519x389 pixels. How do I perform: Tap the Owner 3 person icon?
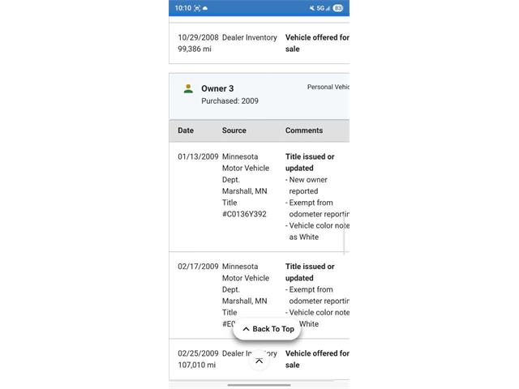[188, 88]
